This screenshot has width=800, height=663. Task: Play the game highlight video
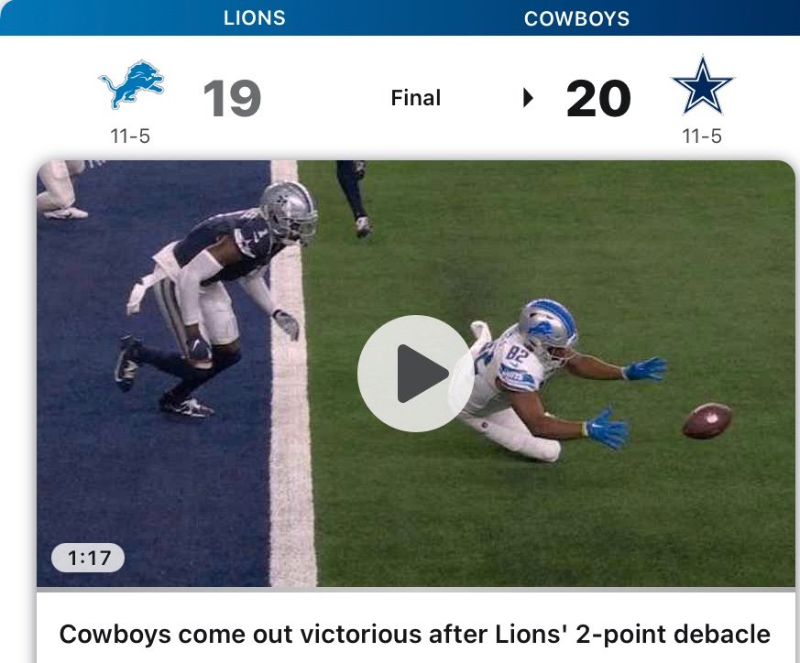click(x=416, y=374)
